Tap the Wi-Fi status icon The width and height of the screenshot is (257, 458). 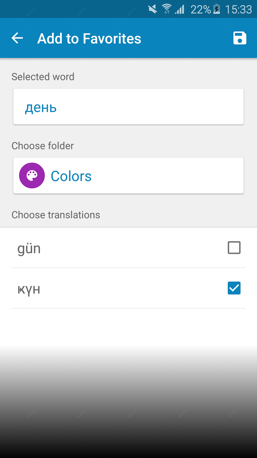(167, 9)
